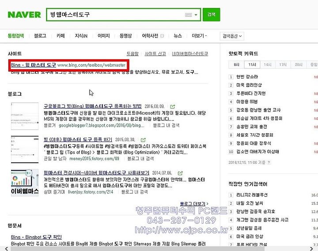Click the 사이트 신고 link
The image size is (318, 251).
tap(155, 54)
